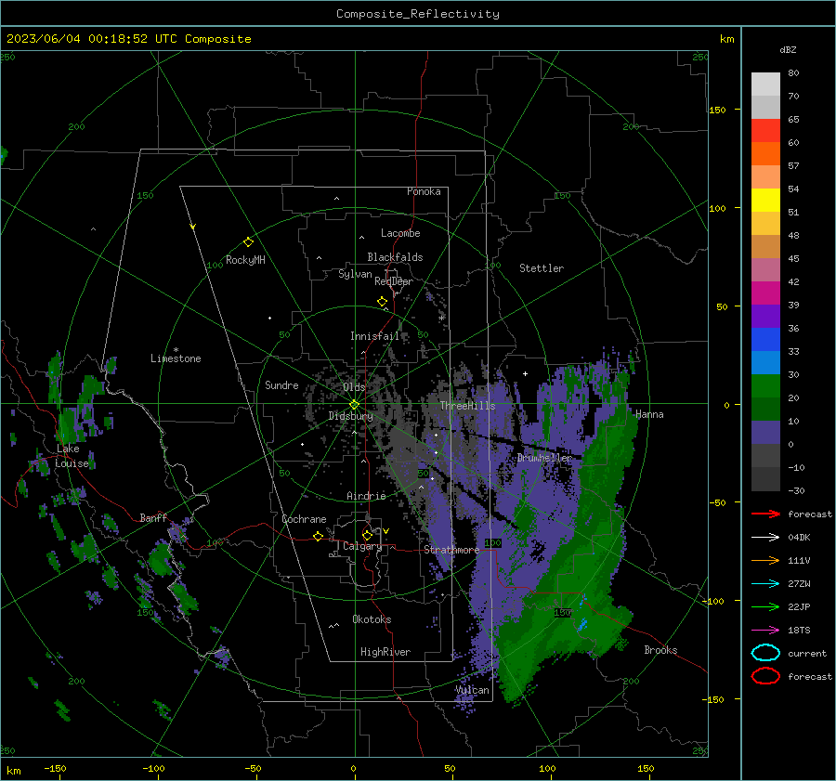Screen dimensions: 836x781
Task: Click the yellow diamond marker near RedDeer
Action: [x=382, y=302]
